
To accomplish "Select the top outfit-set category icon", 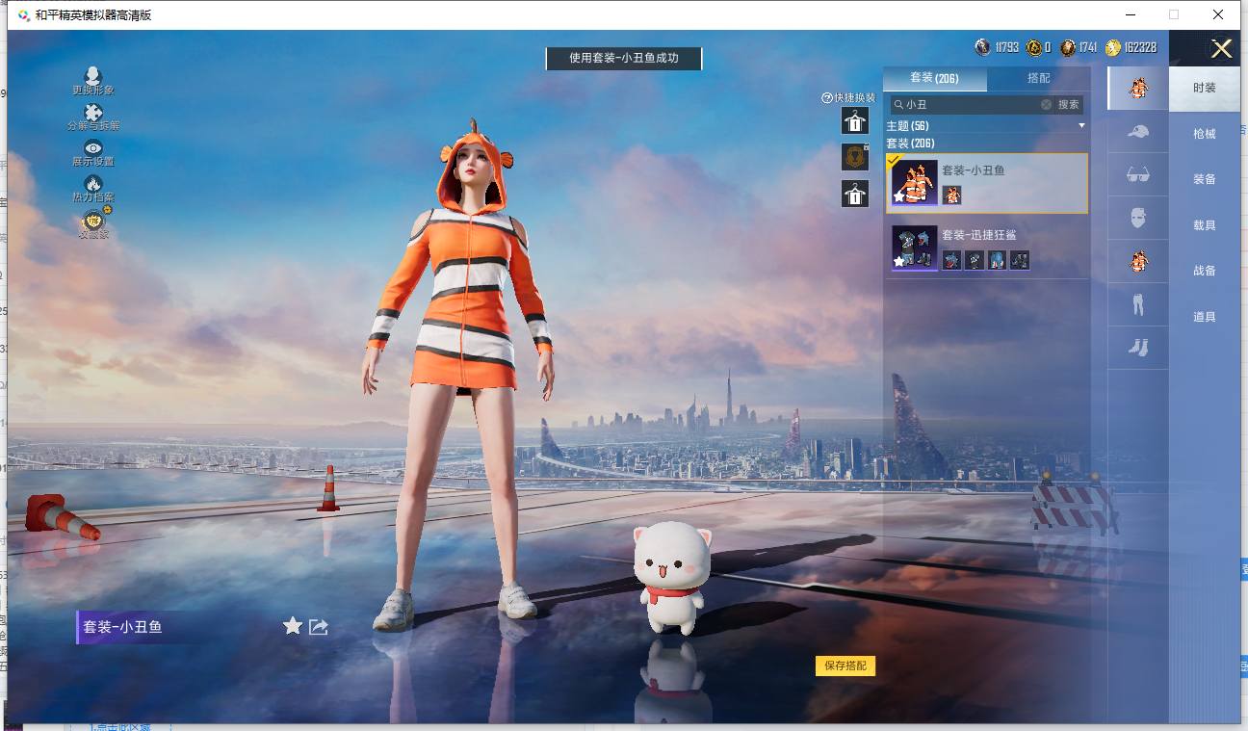I will 1138,88.
